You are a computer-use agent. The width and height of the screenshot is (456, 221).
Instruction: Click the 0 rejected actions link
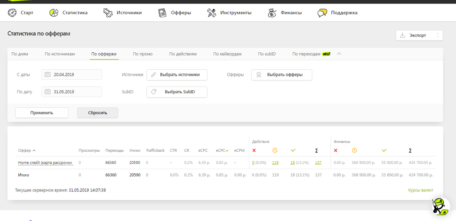pyautogui.click(x=253, y=163)
